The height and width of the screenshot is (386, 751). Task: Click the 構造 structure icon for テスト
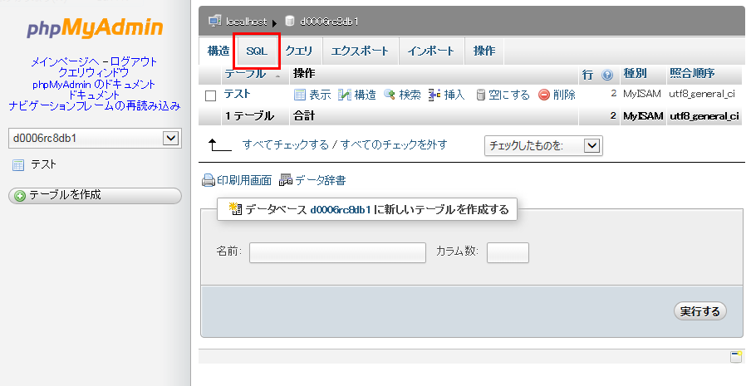(x=345, y=95)
